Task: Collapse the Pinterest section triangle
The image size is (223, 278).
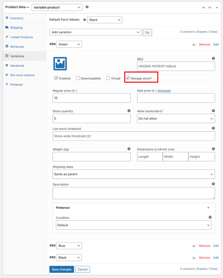Action: pyautogui.click(x=208, y=208)
